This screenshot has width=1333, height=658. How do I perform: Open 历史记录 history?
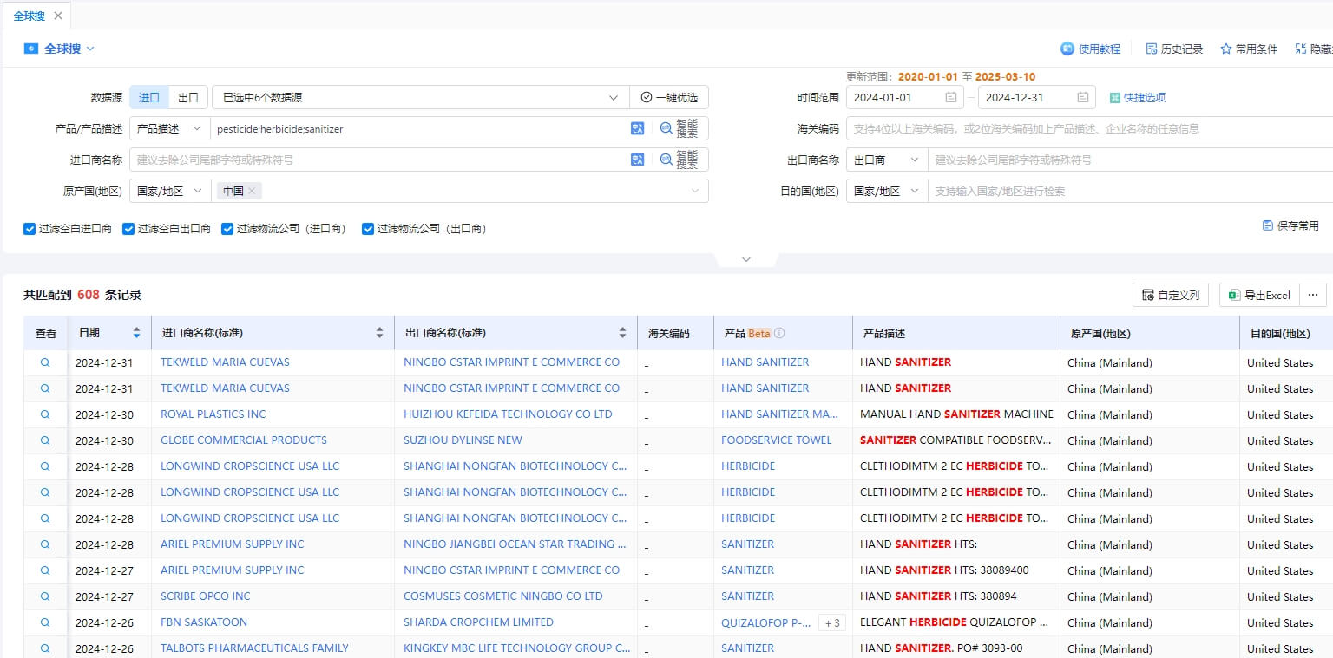(x=1174, y=49)
